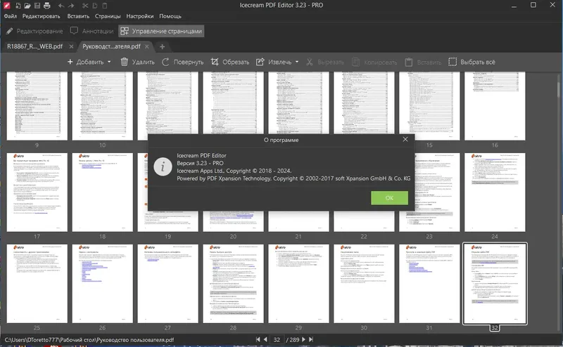Open a new tab with plus icon
This screenshot has height=347, width=563.
click(163, 46)
